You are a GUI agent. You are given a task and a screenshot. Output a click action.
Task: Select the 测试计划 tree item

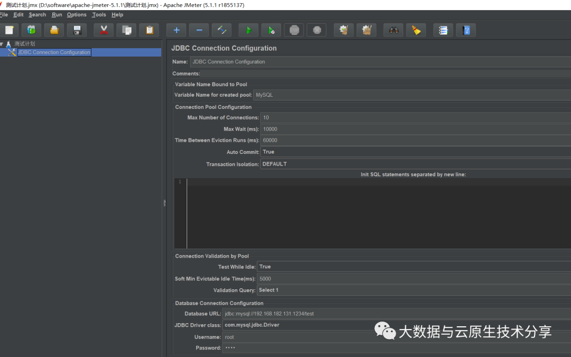[25, 44]
